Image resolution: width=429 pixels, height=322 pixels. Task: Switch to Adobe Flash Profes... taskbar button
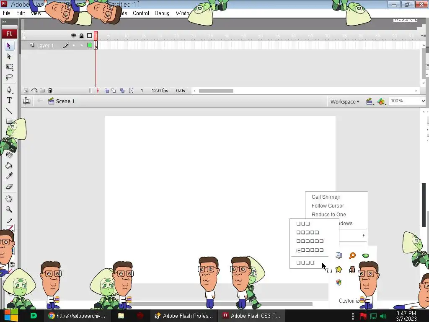click(x=184, y=316)
